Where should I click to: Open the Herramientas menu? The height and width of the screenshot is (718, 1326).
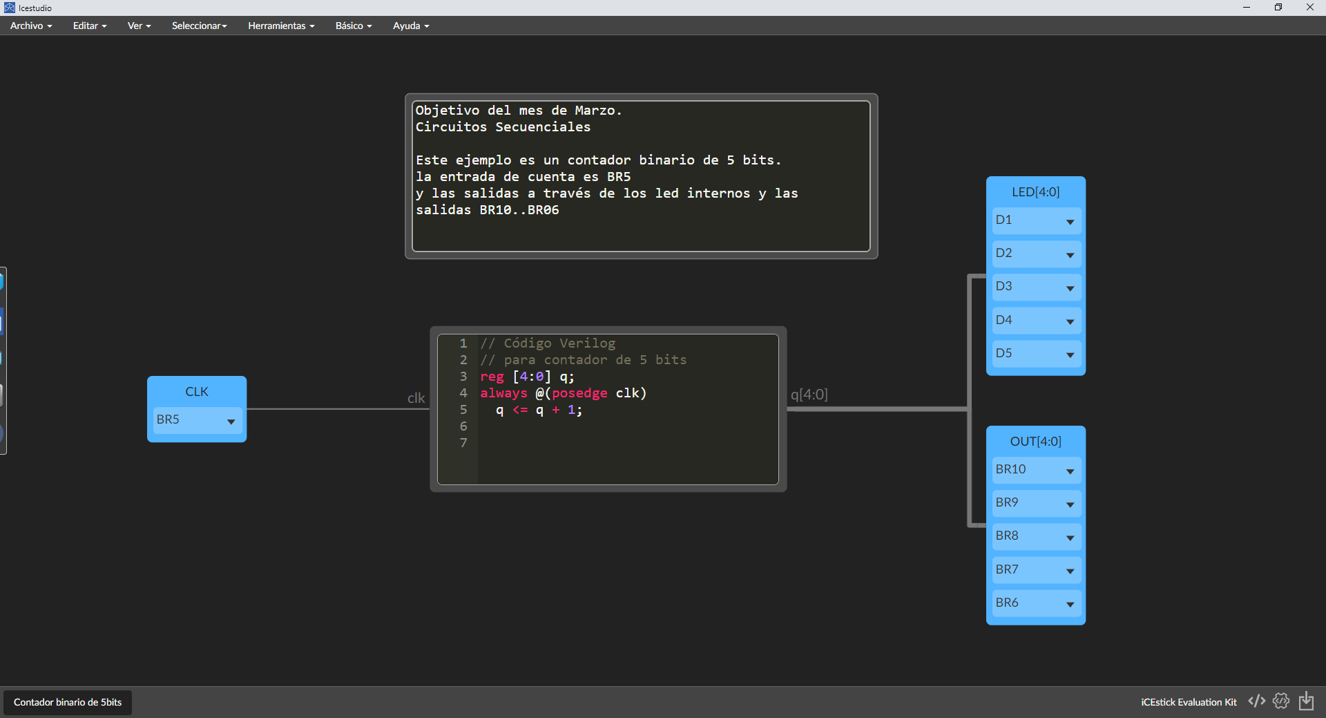(281, 26)
